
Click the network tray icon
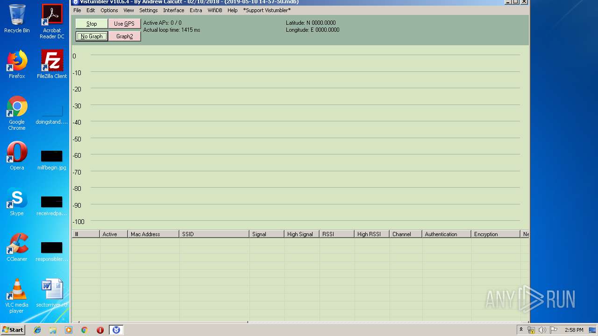coord(531,330)
